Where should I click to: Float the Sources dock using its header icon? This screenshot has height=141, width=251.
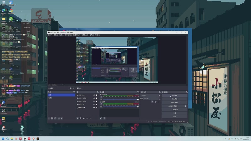(x=98, y=92)
